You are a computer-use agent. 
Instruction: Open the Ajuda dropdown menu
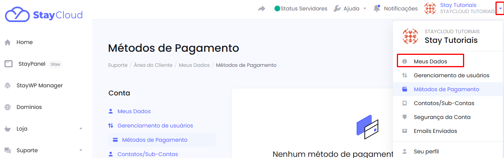click(350, 8)
